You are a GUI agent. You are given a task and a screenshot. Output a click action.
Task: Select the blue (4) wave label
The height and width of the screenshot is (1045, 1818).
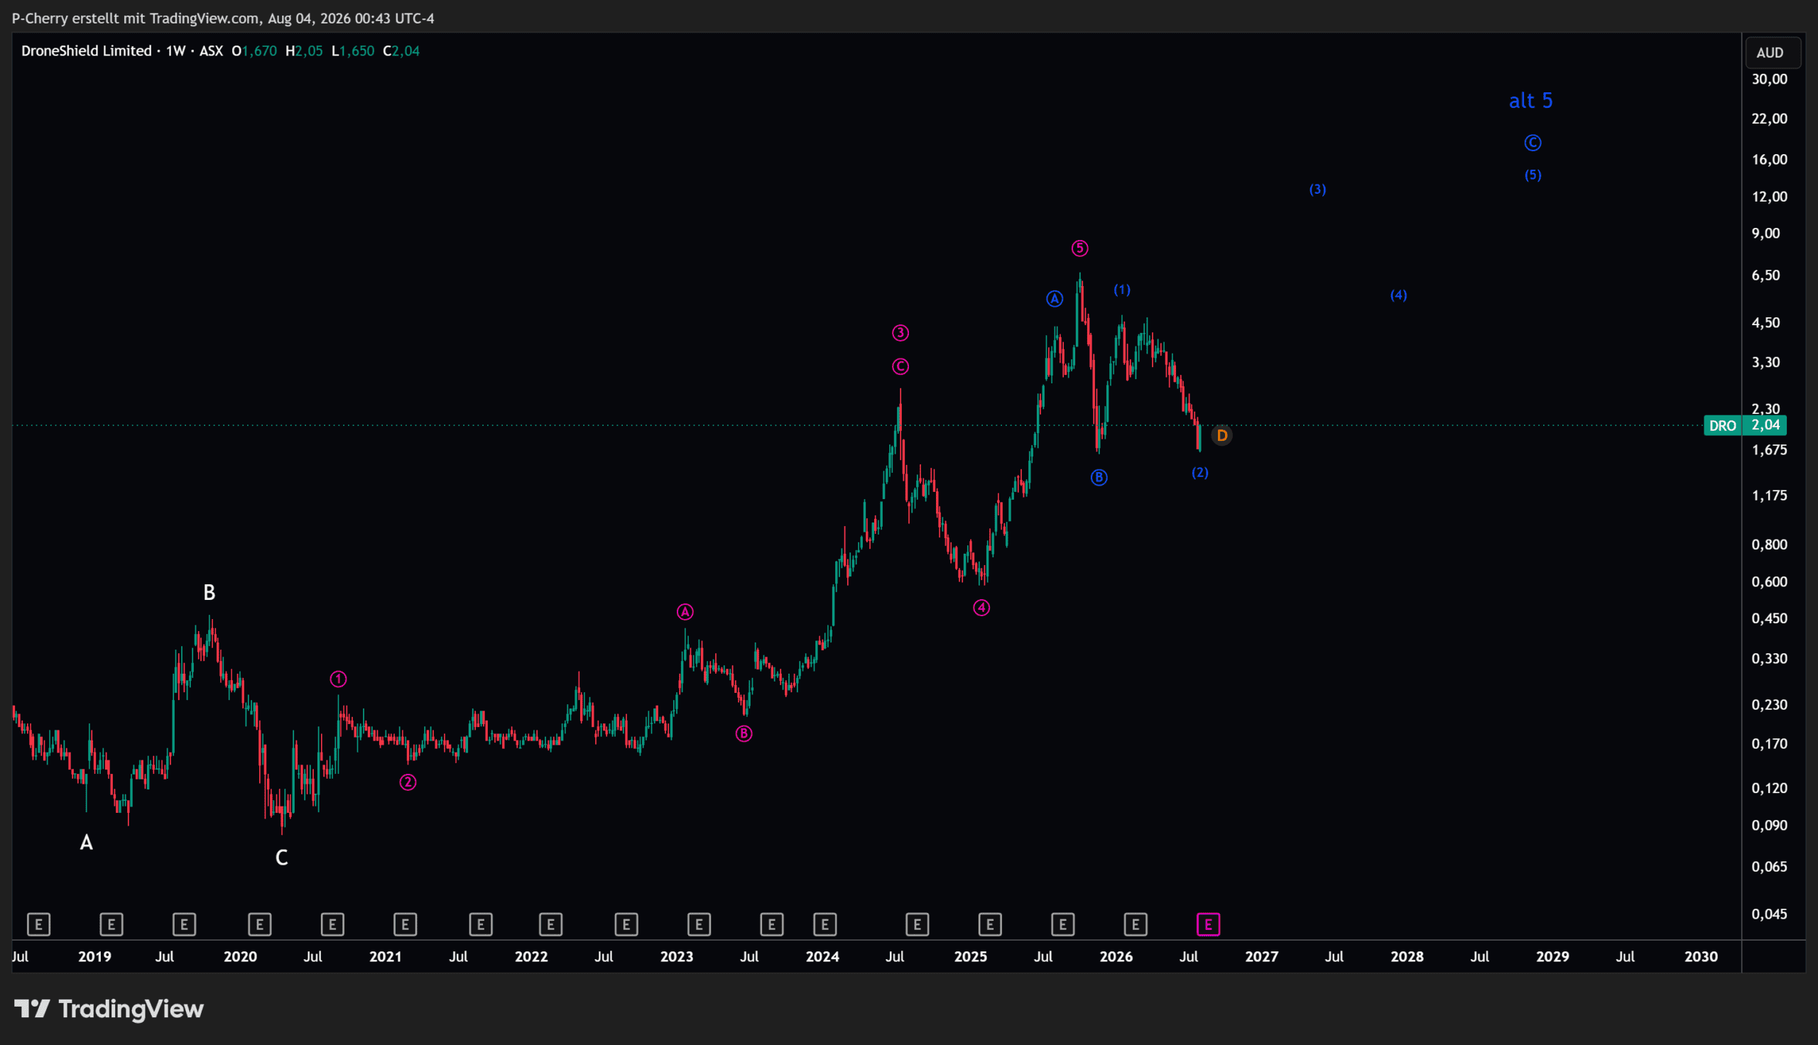[x=1398, y=295]
